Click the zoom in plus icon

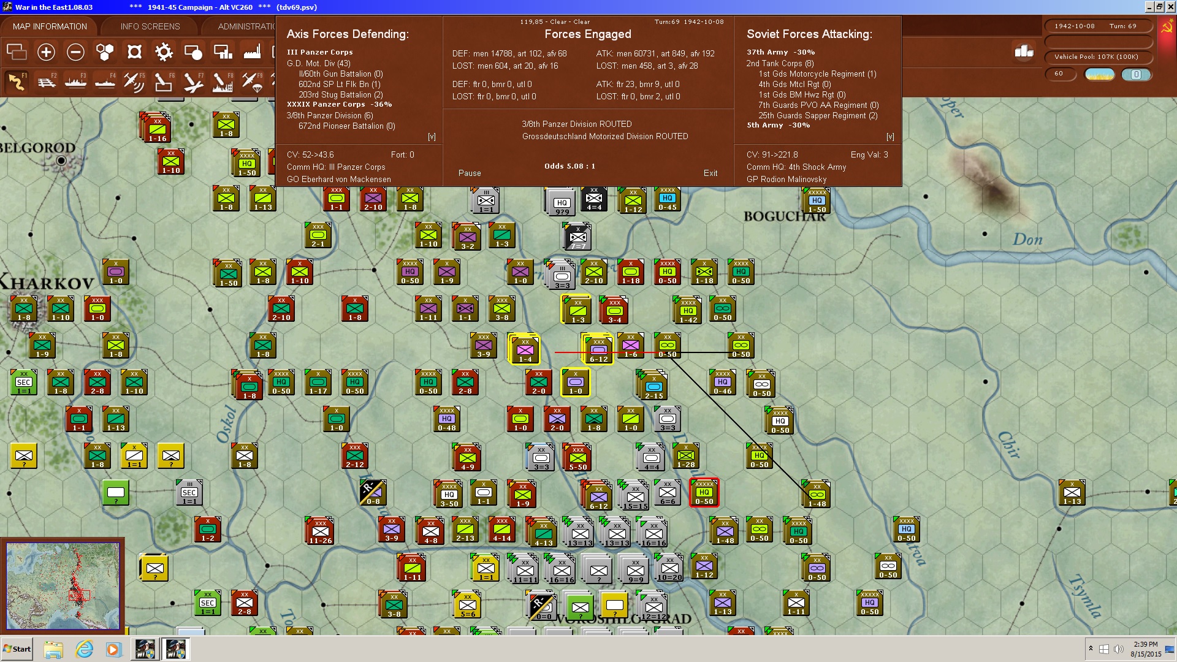(x=46, y=52)
